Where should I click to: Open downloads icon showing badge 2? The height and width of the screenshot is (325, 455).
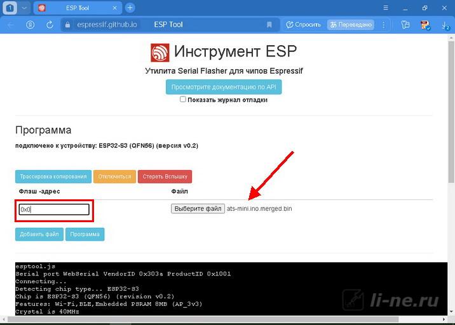pyautogui.click(x=445, y=25)
